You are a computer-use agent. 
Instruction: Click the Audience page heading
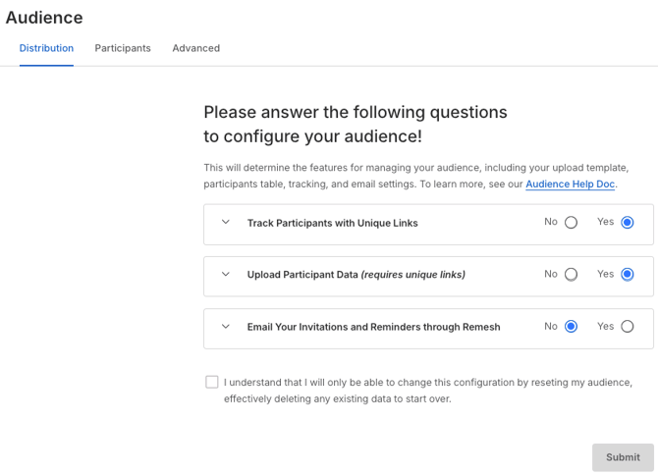(44, 18)
